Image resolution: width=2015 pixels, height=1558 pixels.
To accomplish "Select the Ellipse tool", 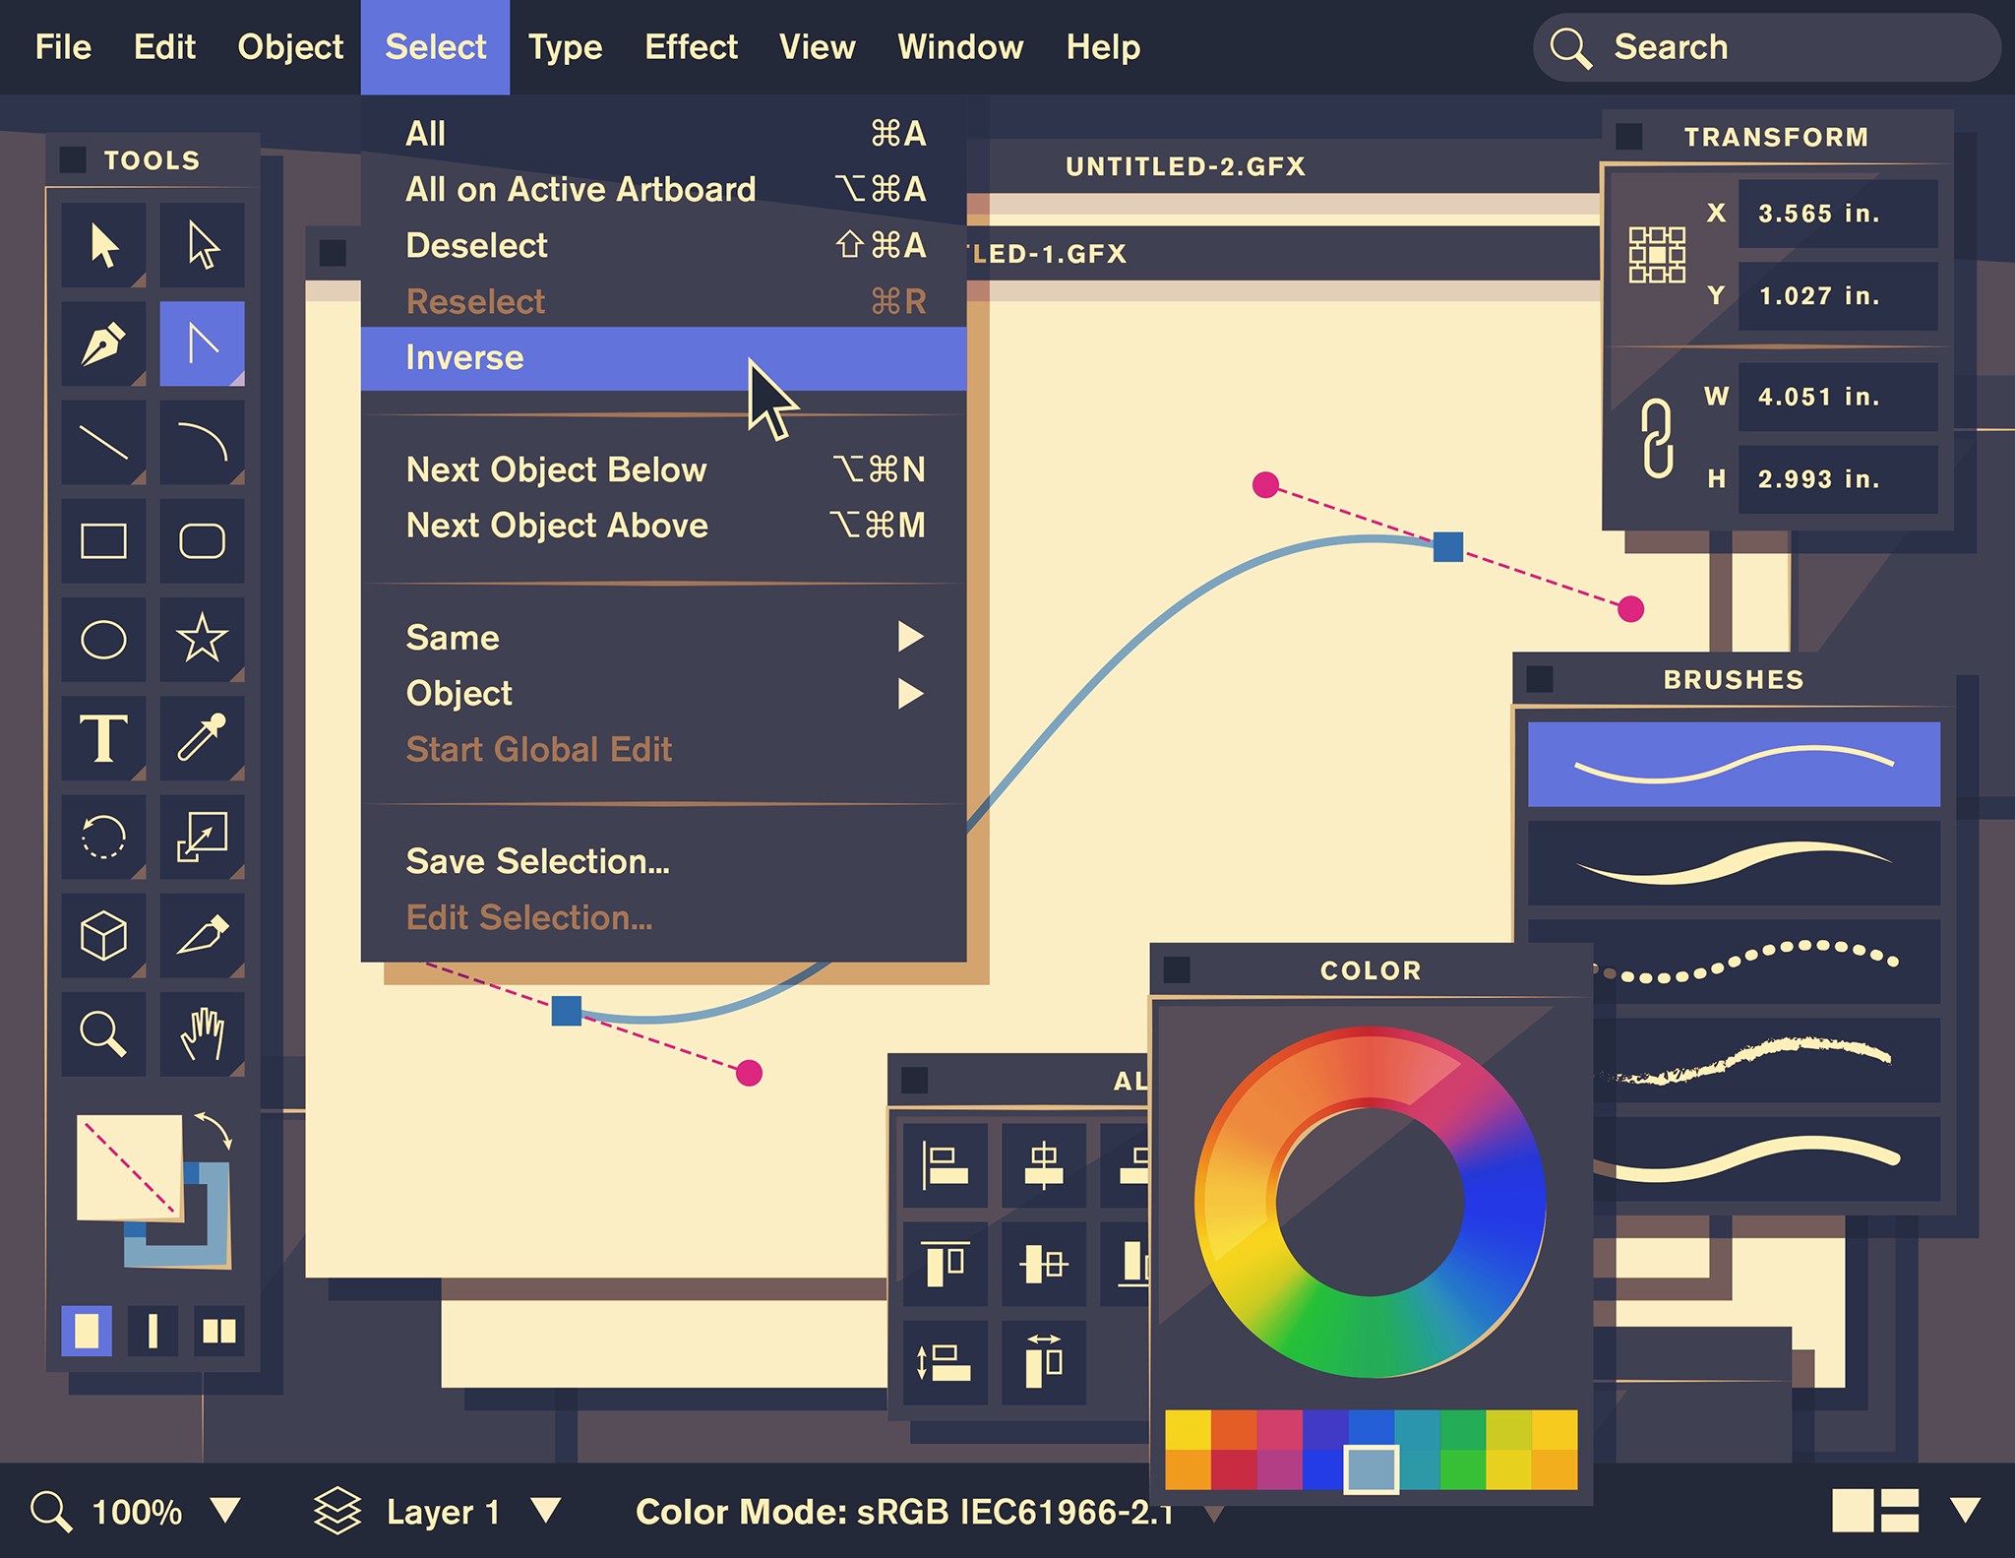I will pos(103,639).
